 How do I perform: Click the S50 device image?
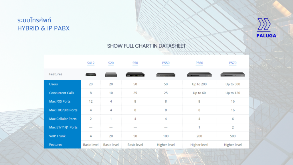[x=135, y=74]
